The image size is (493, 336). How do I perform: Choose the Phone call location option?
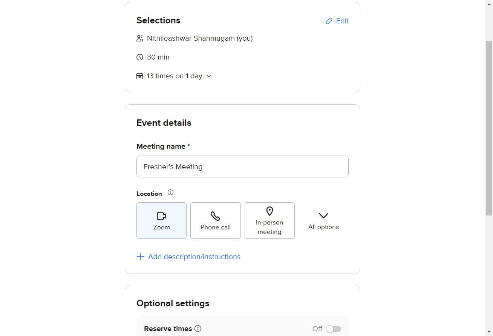tap(215, 220)
